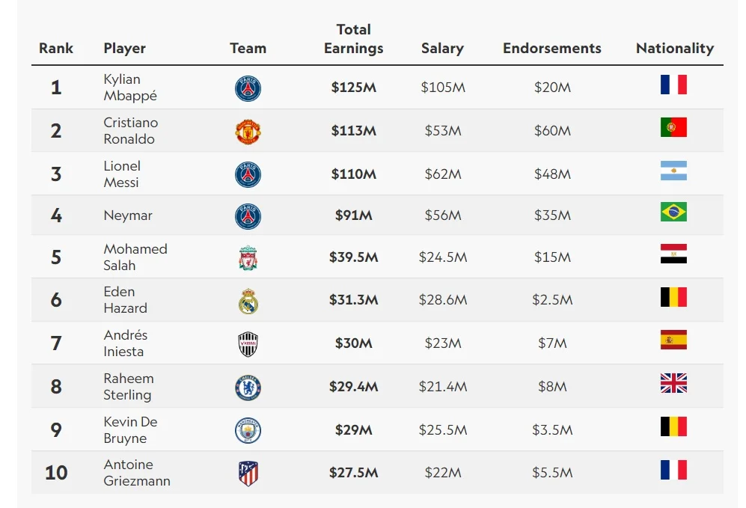Click the Manchester United crest in Ronaldo's row
Image resolution: width=746 pixels, height=508 pixels.
pos(248,132)
